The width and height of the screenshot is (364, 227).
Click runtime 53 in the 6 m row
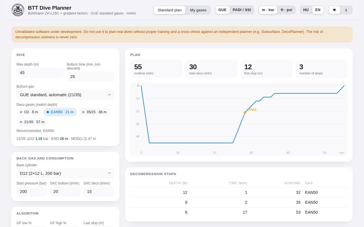pyautogui.click(x=298, y=212)
